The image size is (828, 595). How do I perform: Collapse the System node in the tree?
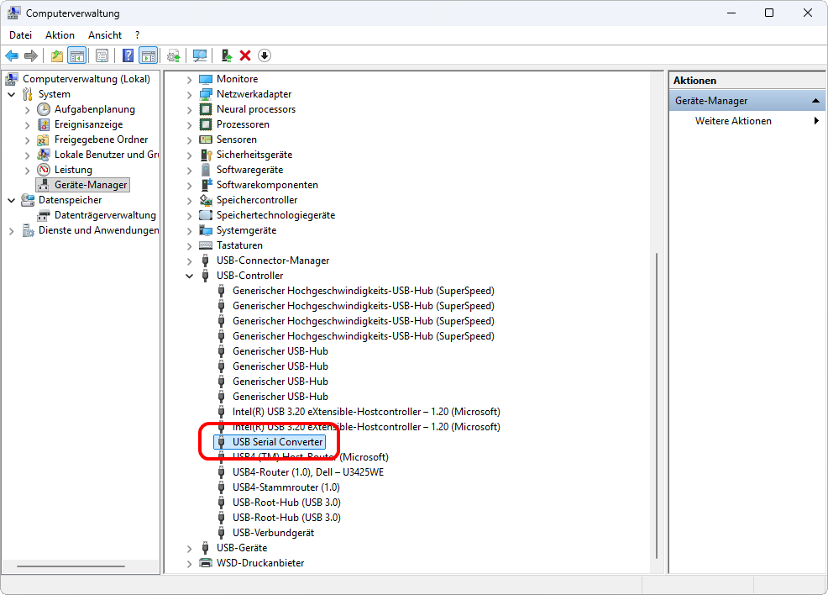point(12,95)
